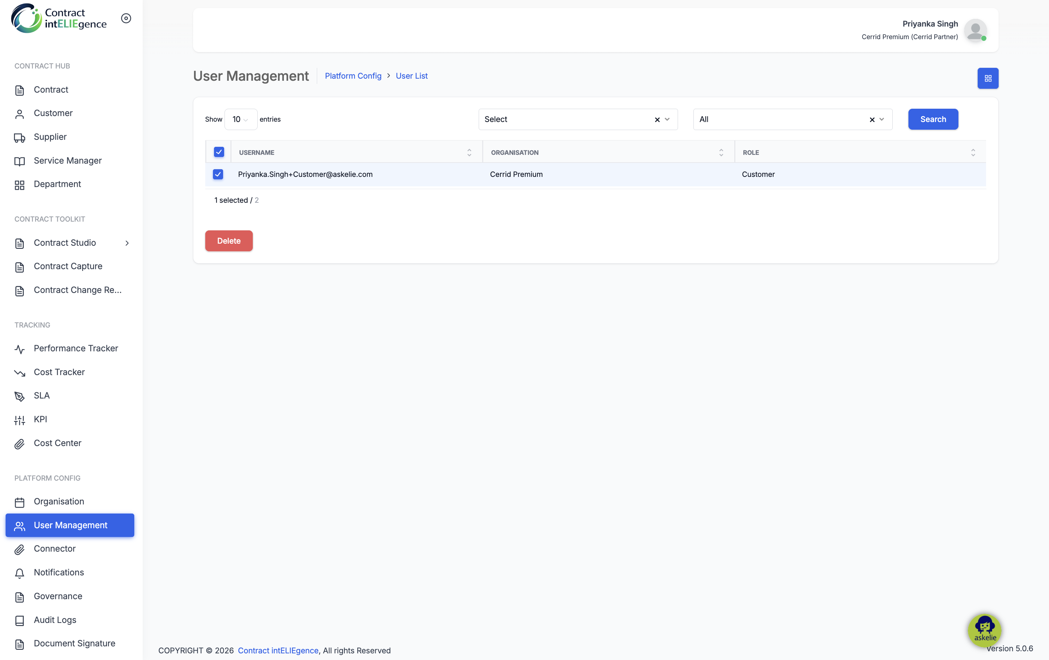Click the Organisation calendar icon

click(20, 502)
